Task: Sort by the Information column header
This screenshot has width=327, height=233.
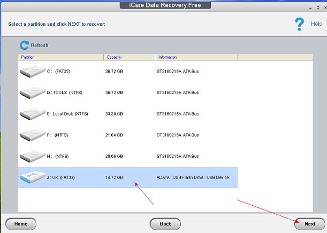Action: (x=168, y=57)
